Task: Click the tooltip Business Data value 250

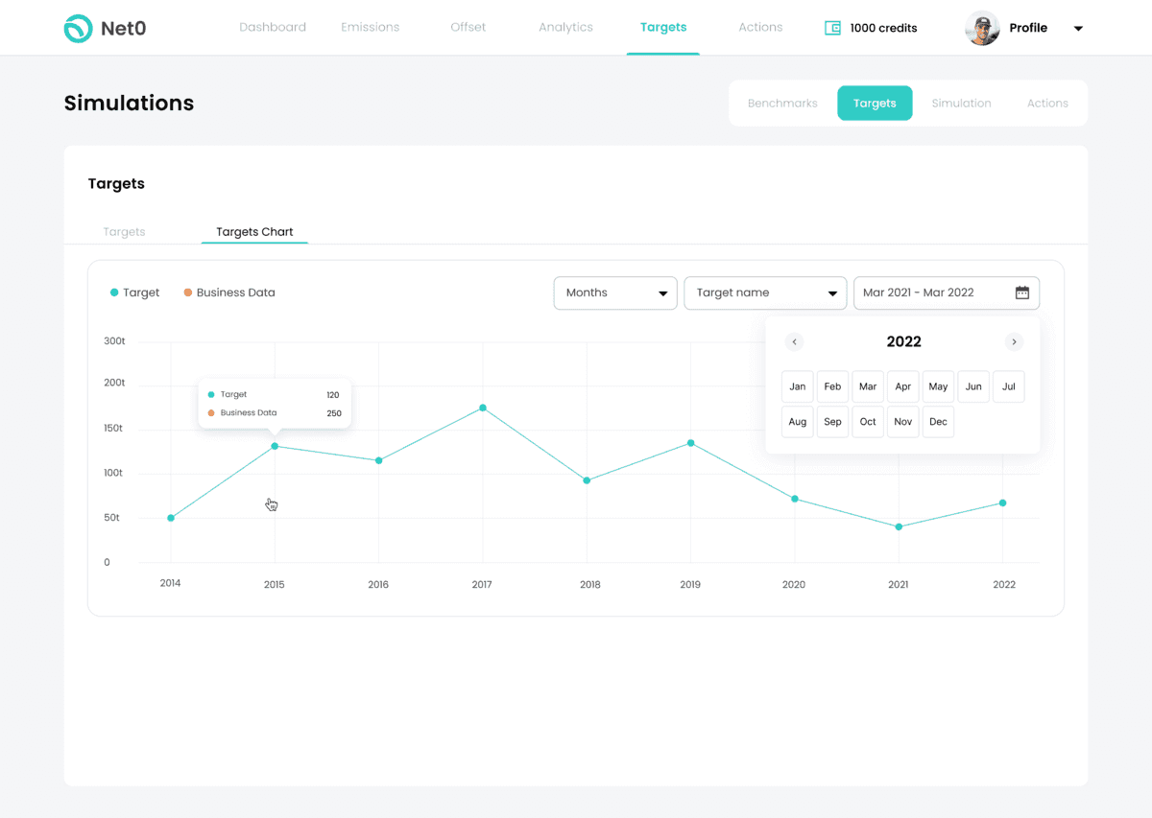Action: pos(334,413)
